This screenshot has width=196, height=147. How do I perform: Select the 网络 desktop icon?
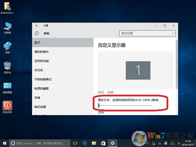click(x=8, y=48)
